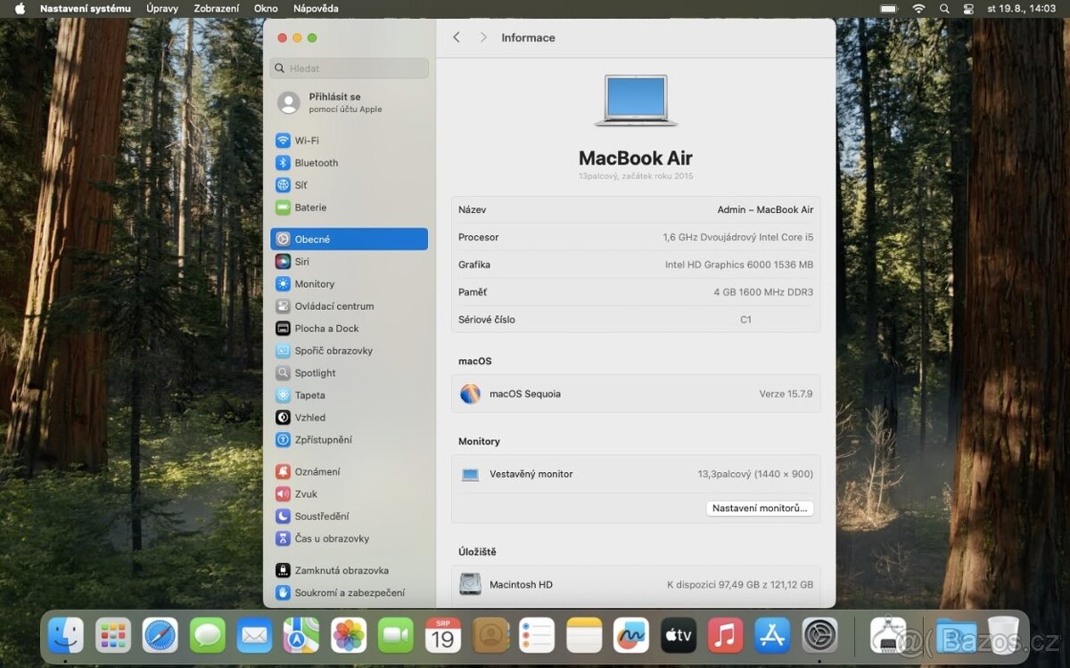Click battery status icon in menu bar
The image size is (1070, 668).
click(x=889, y=8)
